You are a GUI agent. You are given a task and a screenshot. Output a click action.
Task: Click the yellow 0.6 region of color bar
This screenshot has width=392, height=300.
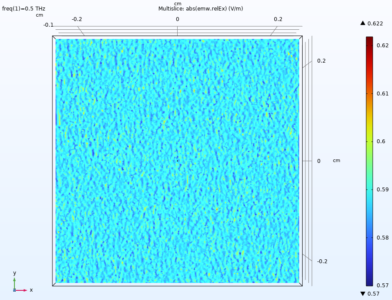[x=369, y=141]
